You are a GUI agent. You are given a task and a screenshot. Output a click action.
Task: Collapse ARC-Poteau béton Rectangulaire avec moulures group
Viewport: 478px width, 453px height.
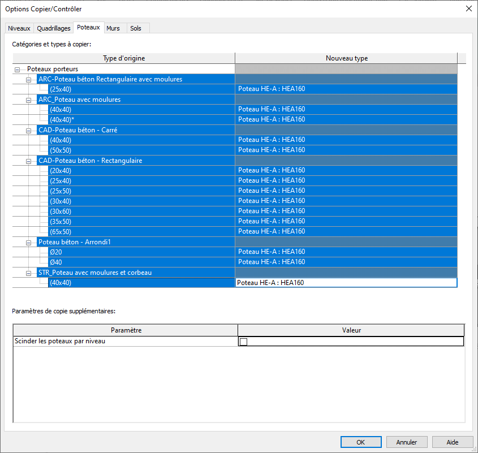(x=28, y=79)
